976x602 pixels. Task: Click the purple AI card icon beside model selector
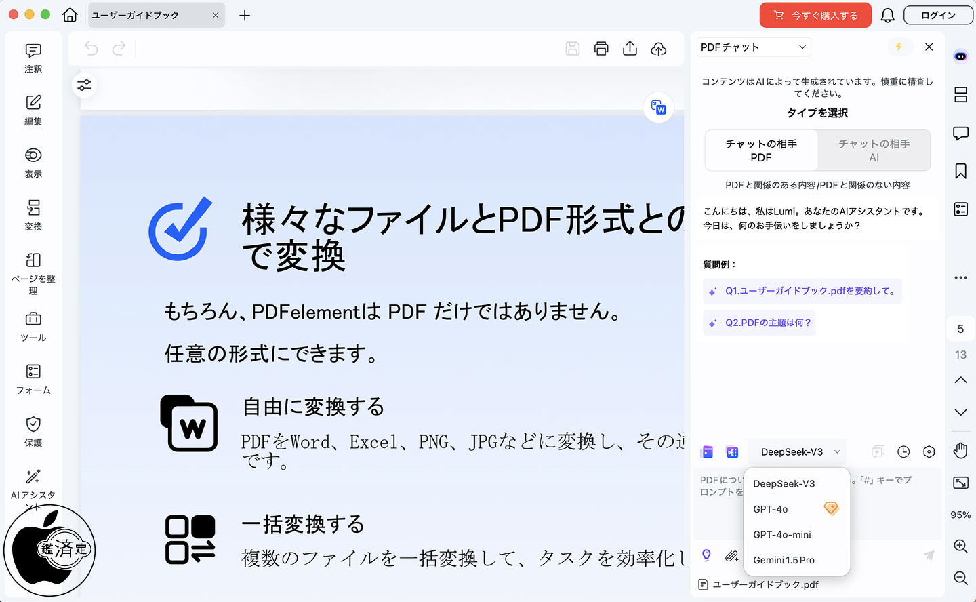tap(708, 452)
